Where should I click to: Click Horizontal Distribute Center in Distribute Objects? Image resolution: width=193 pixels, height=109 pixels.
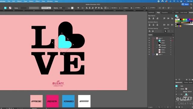click(168, 25)
